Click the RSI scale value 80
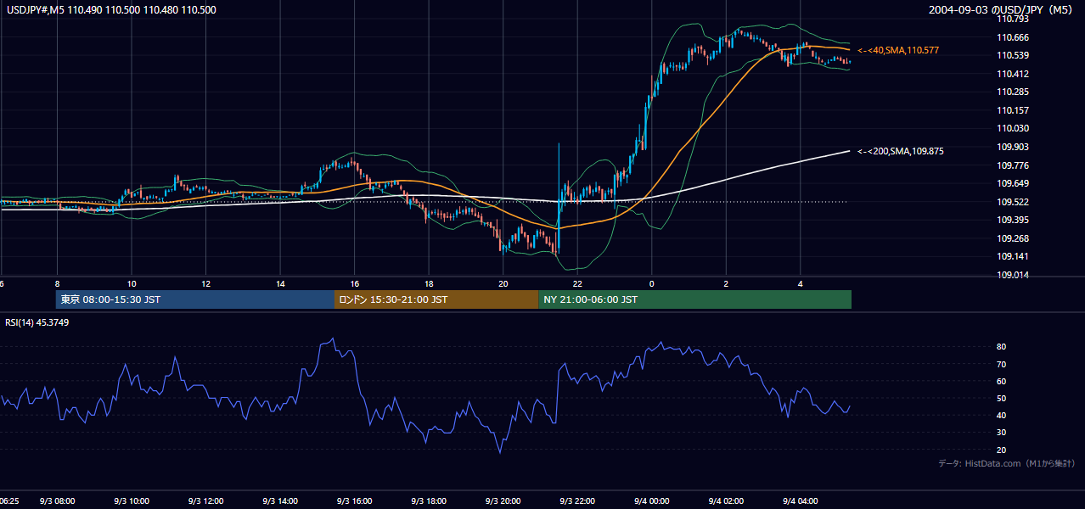The width and height of the screenshot is (1085, 509). [x=1001, y=347]
